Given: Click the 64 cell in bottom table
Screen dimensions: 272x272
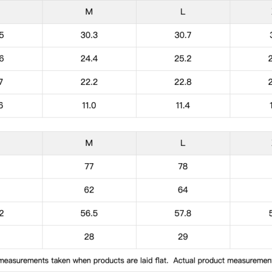Looking at the screenshot, I should (183, 190).
